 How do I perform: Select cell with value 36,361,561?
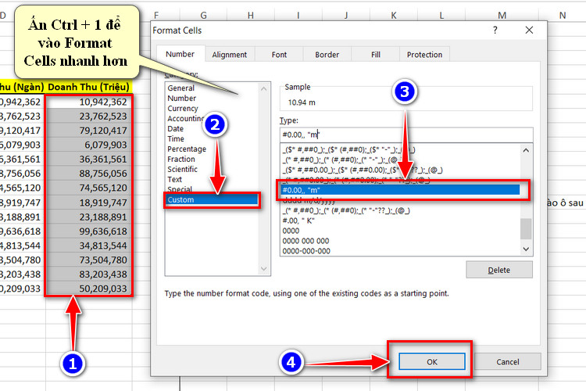pyautogui.click(x=88, y=159)
